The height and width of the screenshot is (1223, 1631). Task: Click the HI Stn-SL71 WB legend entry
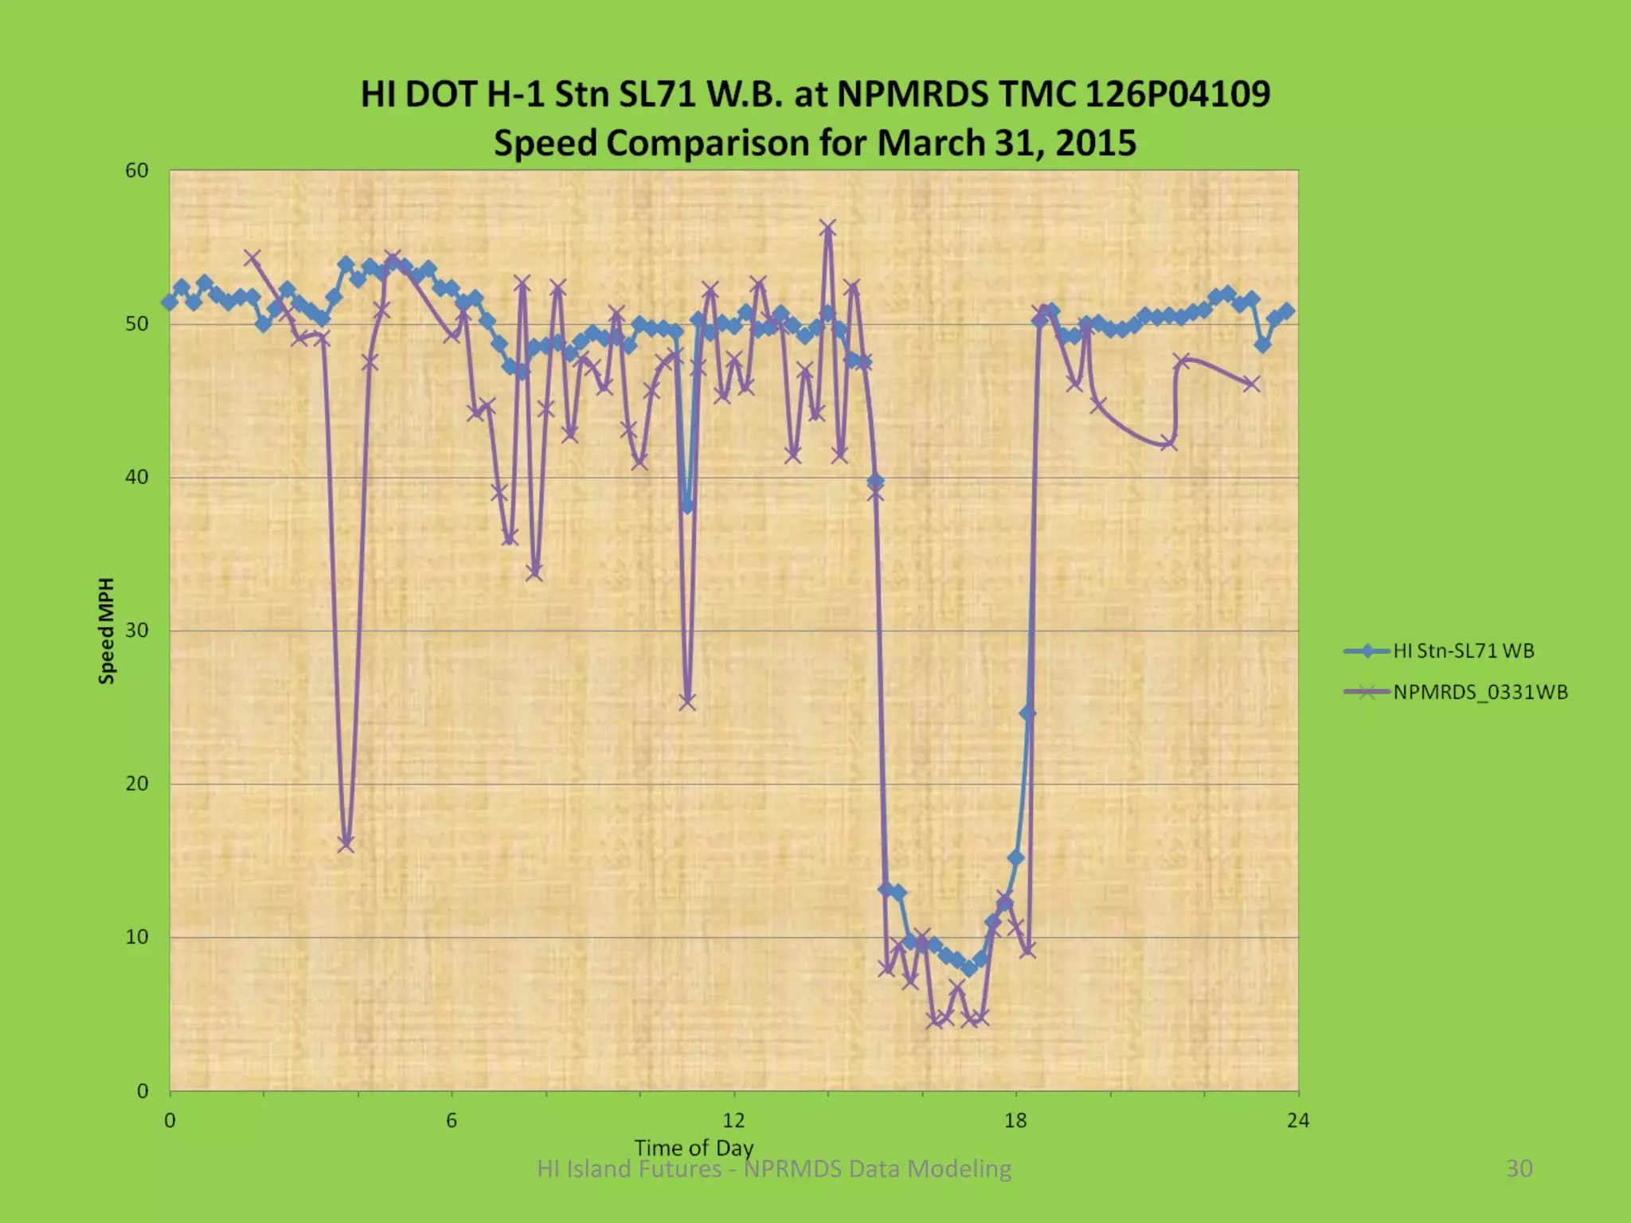click(1463, 651)
